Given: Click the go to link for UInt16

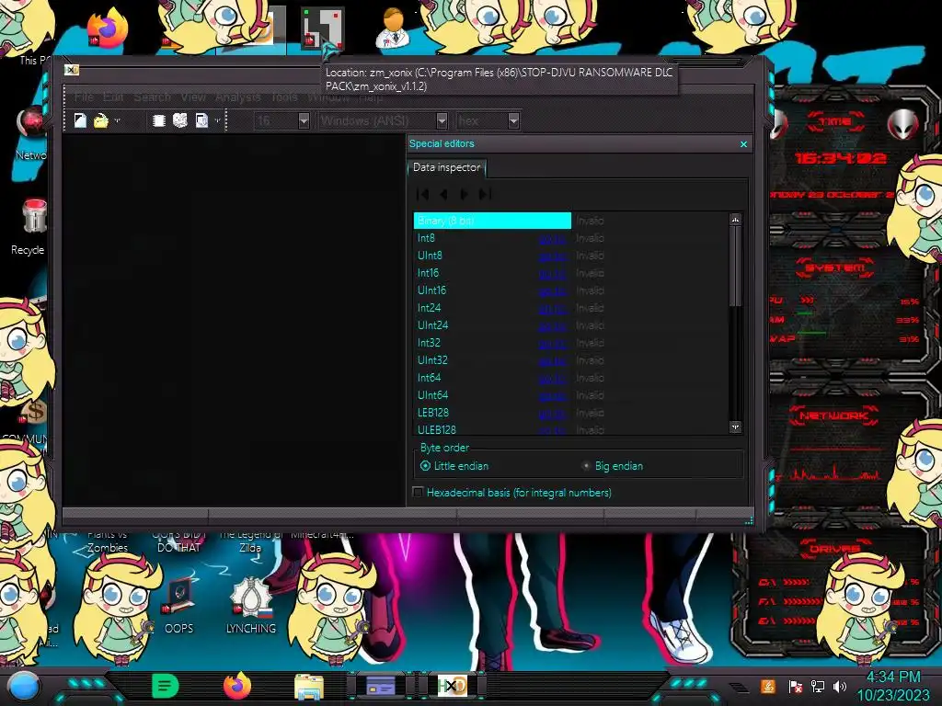Looking at the screenshot, I should [x=552, y=291].
